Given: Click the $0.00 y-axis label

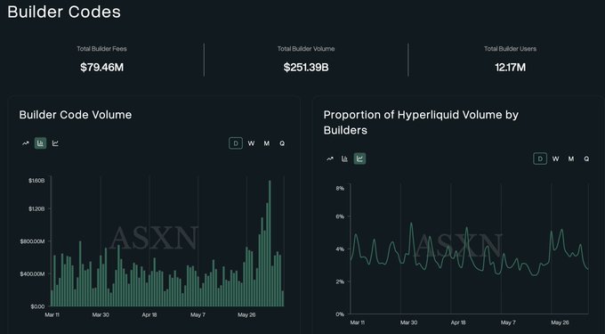Looking at the screenshot, I should pyautogui.click(x=37, y=306).
